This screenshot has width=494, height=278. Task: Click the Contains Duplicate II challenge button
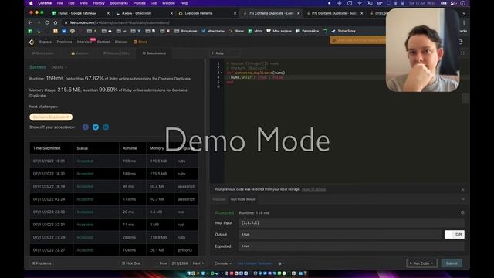pyautogui.click(x=51, y=117)
